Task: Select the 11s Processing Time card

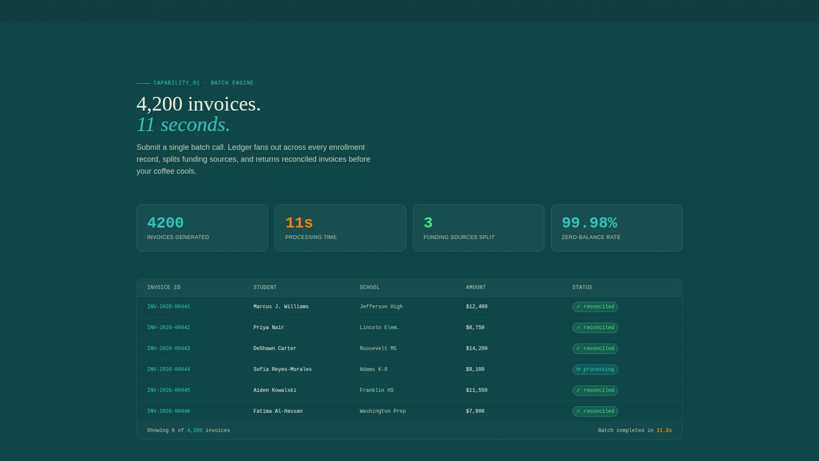Action: 340,228
